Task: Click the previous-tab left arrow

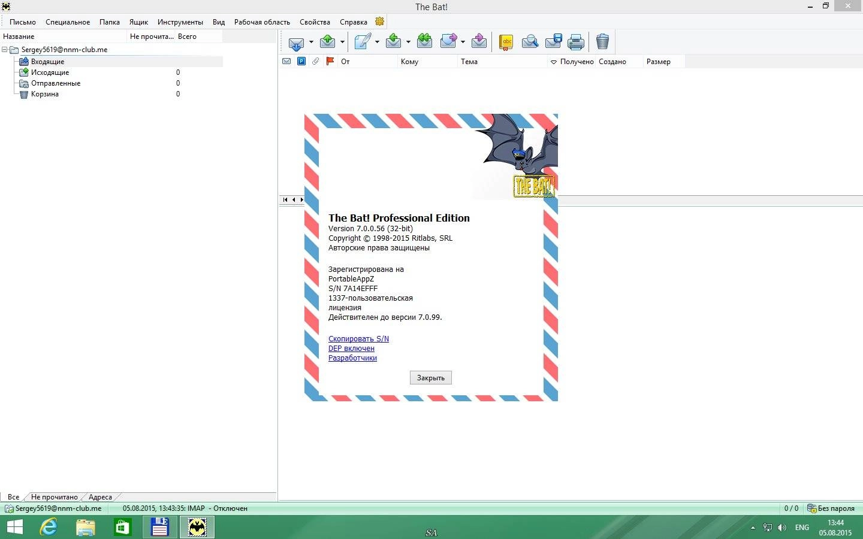Action: tap(294, 199)
